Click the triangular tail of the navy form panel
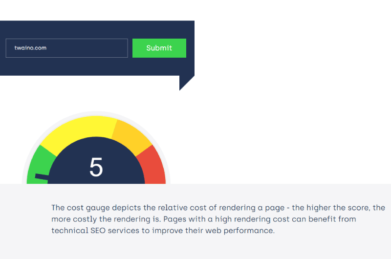Screen dimensions: 391x259 pos(185,81)
